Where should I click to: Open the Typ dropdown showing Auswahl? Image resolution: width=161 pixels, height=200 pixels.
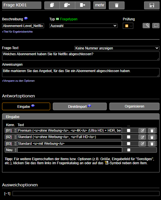coord(83,26)
